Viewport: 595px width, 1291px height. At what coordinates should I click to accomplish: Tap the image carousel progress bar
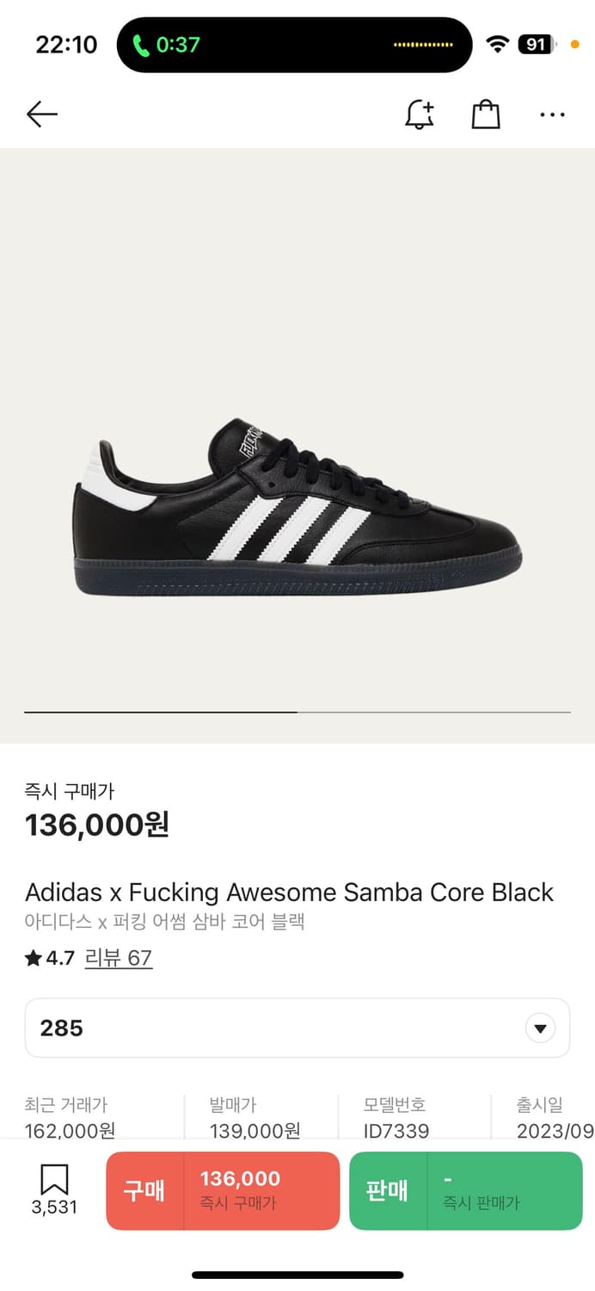point(297,713)
